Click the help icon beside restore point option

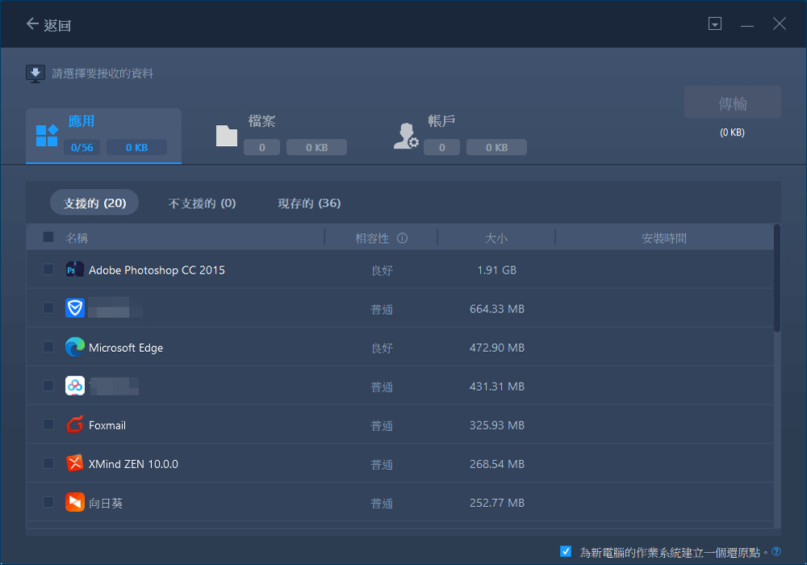(x=776, y=552)
